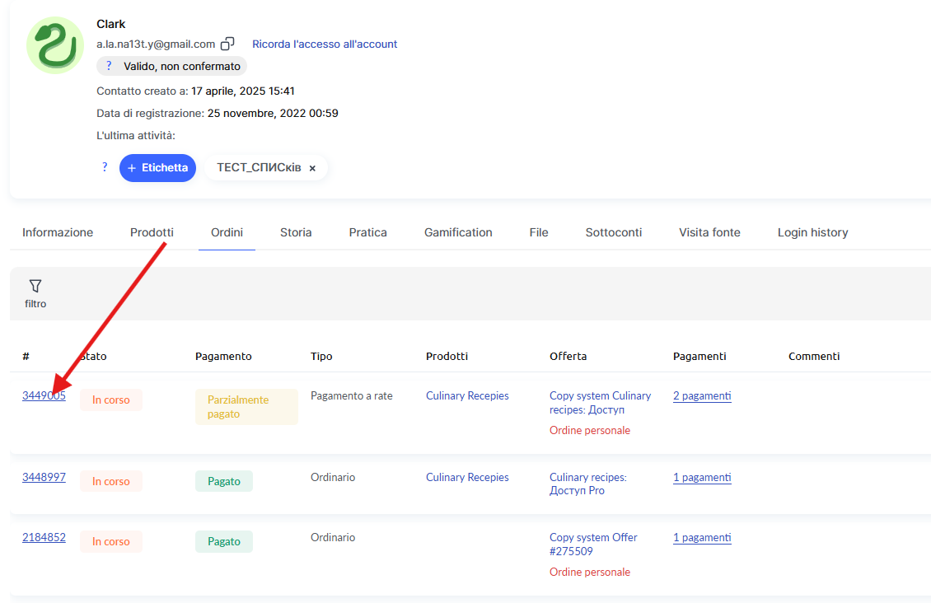Open the filter funnel icon
Viewport: 931px width, 603px height.
click(x=35, y=286)
